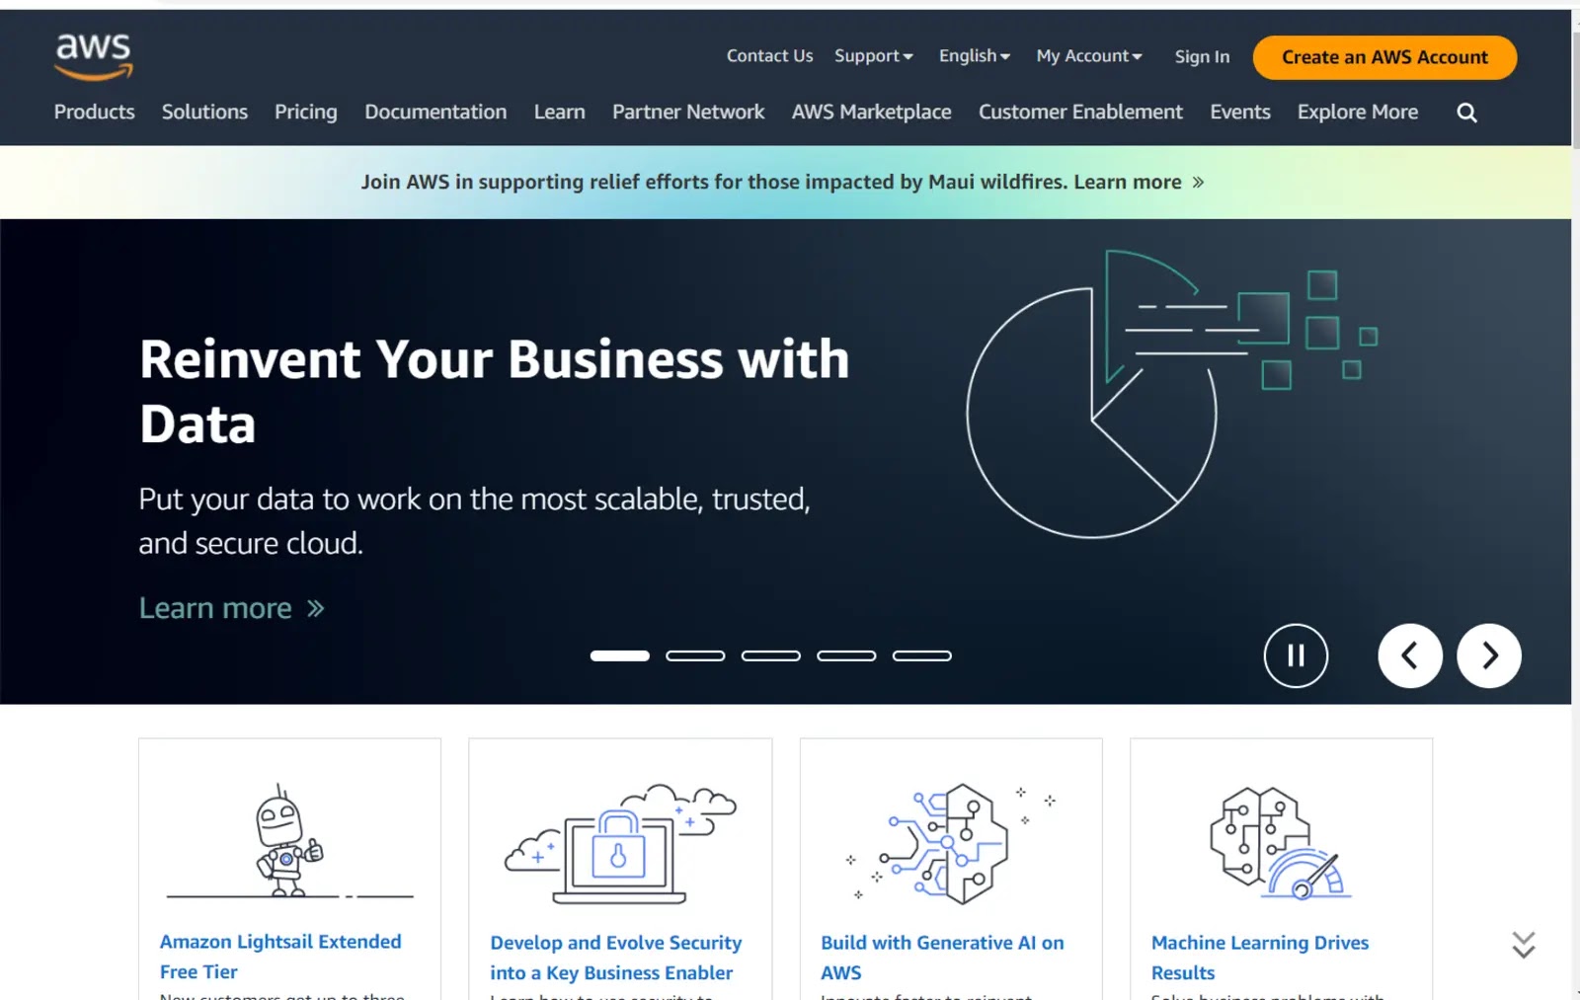The height and width of the screenshot is (1000, 1580).
Task: Open the search magnifier icon
Action: 1466,112
